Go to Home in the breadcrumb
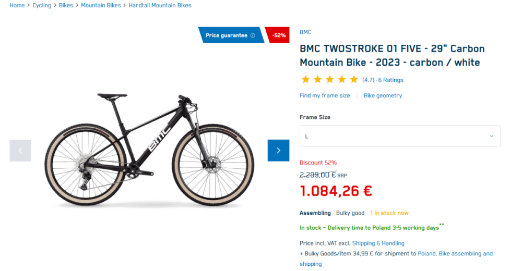This screenshot has height=271, width=522. click(17, 5)
